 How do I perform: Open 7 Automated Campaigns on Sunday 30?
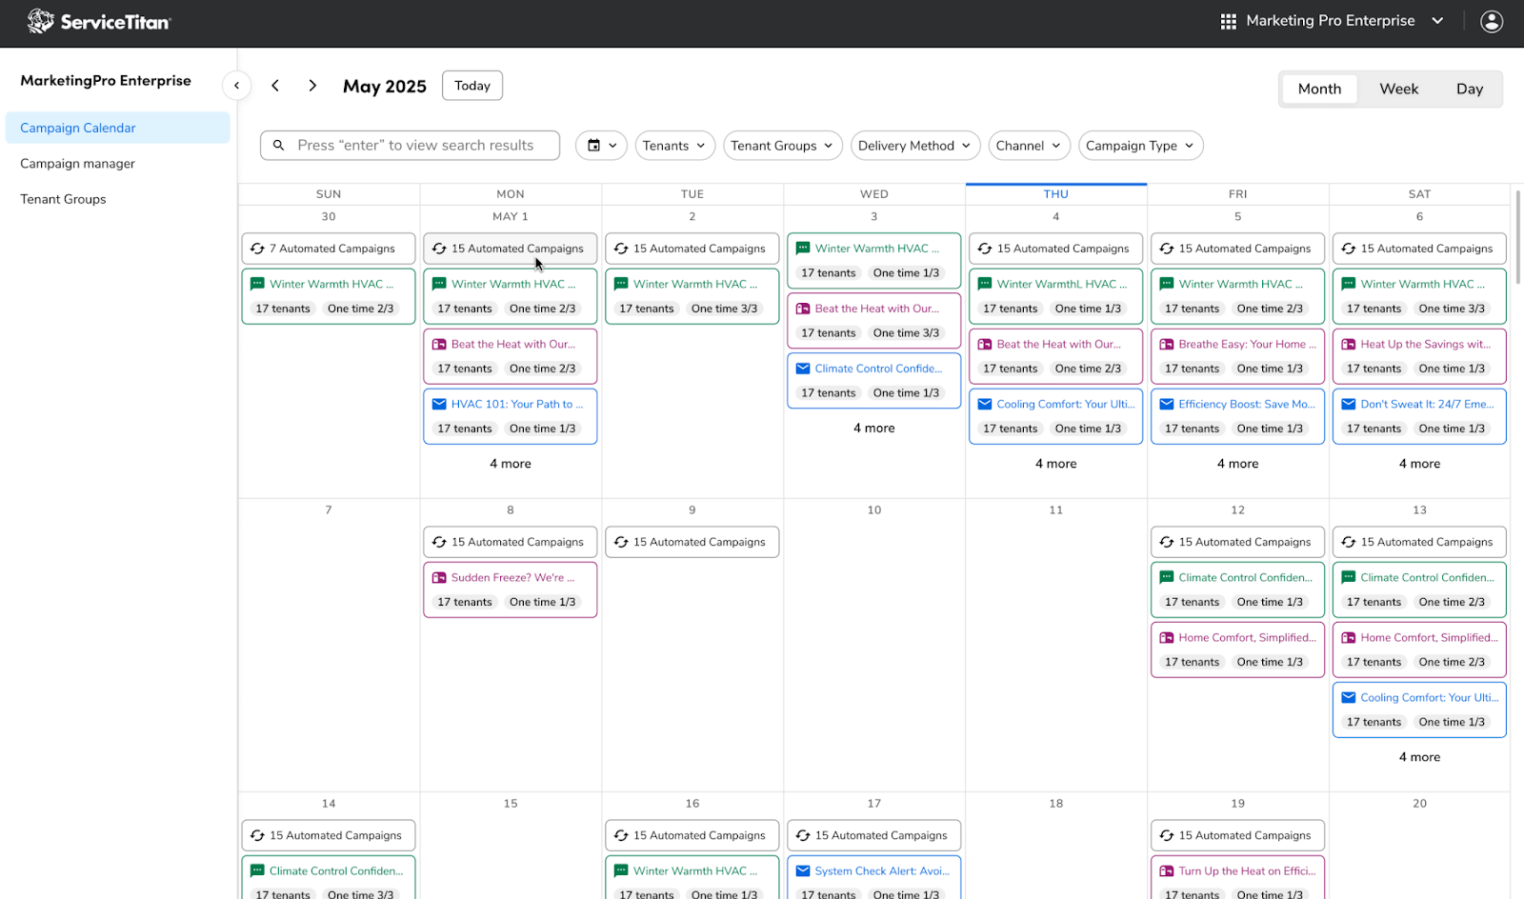click(x=329, y=249)
